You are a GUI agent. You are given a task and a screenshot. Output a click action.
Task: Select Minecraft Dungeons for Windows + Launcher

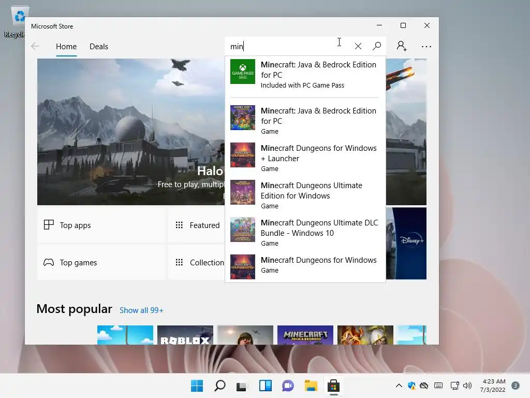(305, 158)
